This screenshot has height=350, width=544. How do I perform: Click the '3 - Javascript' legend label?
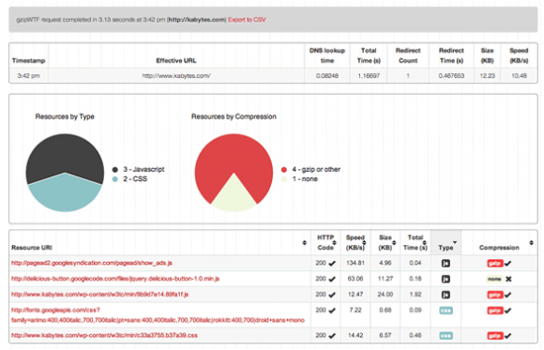click(x=144, y=170)
